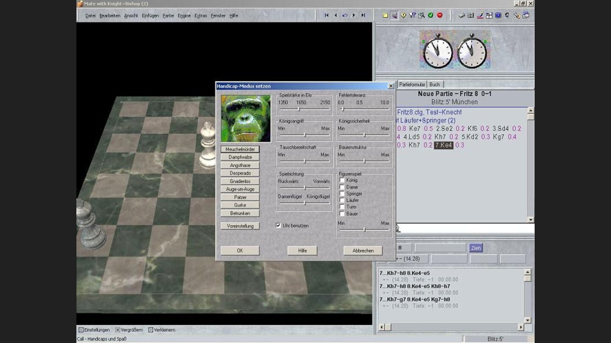Viewport: 611px width, 343px height.
Task: Jump to the end of the game
Action: (x=363, y=15)
